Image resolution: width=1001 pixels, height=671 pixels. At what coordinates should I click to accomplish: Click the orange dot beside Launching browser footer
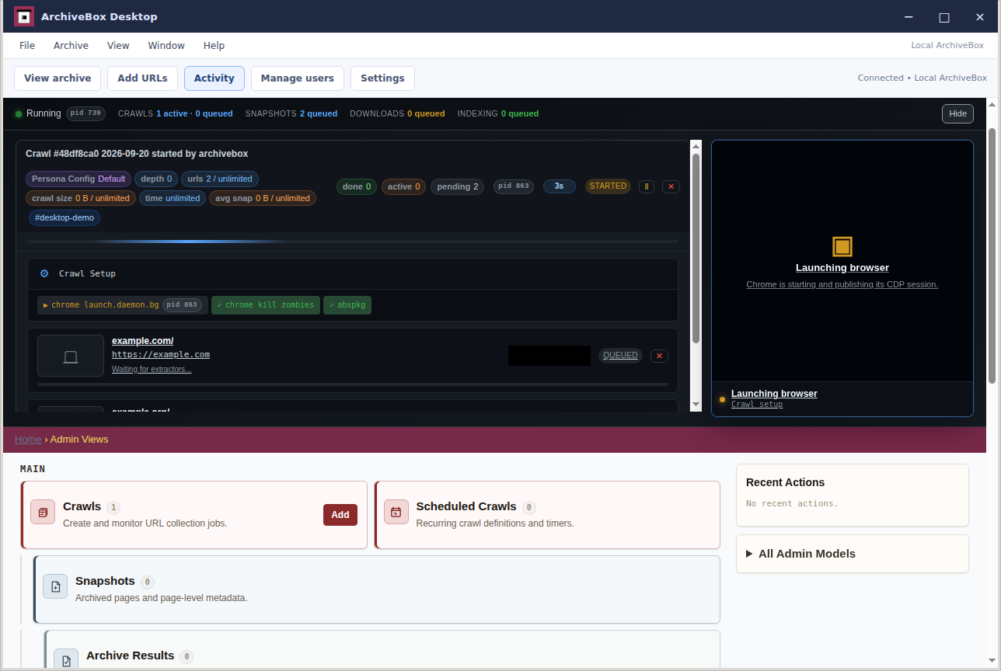pyautogui.click(x=722, y=399)
